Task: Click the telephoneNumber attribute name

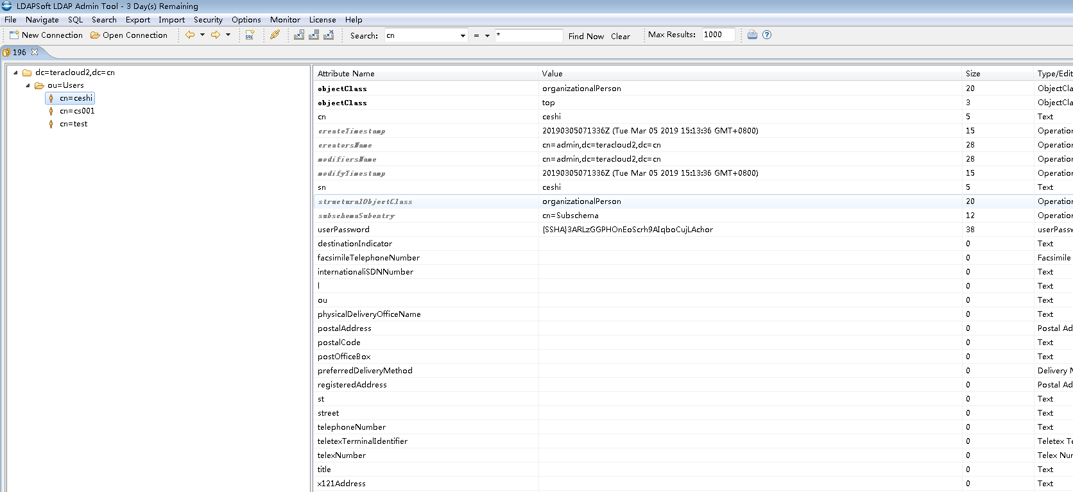Action: [352, 427]
